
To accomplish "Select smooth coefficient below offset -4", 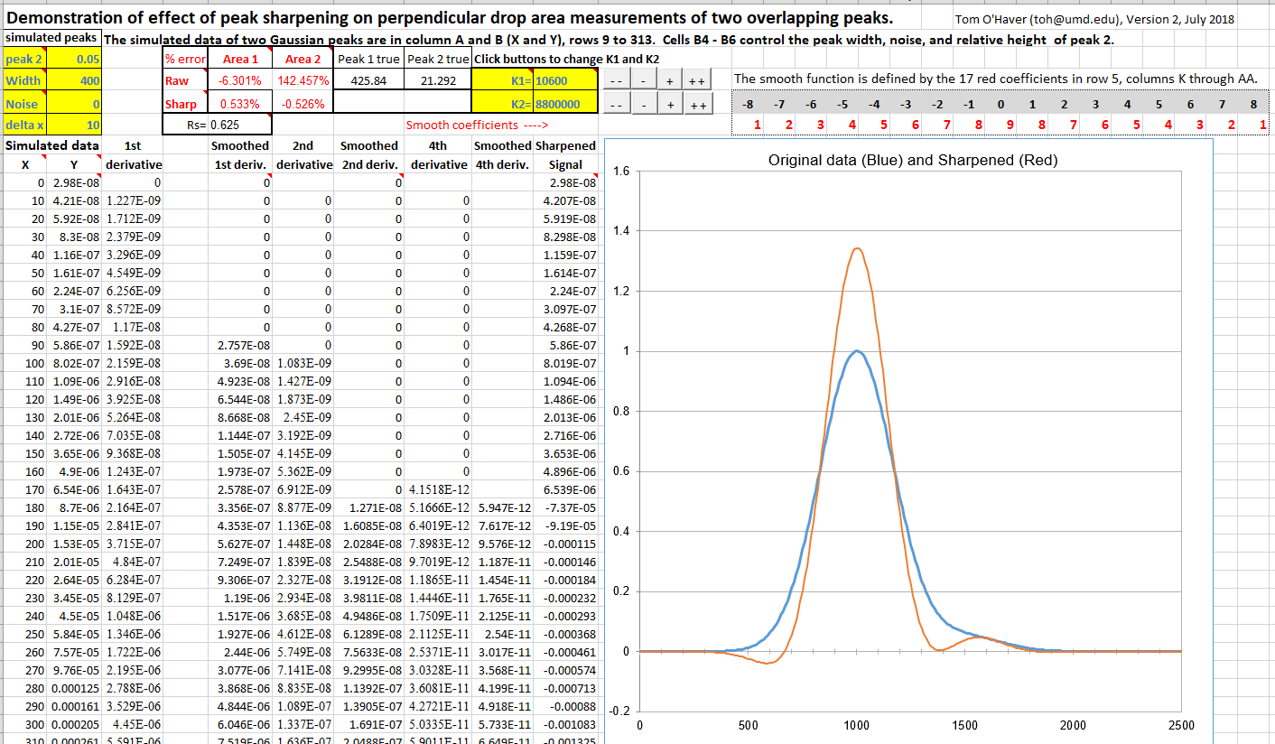I will click(874, 125).
